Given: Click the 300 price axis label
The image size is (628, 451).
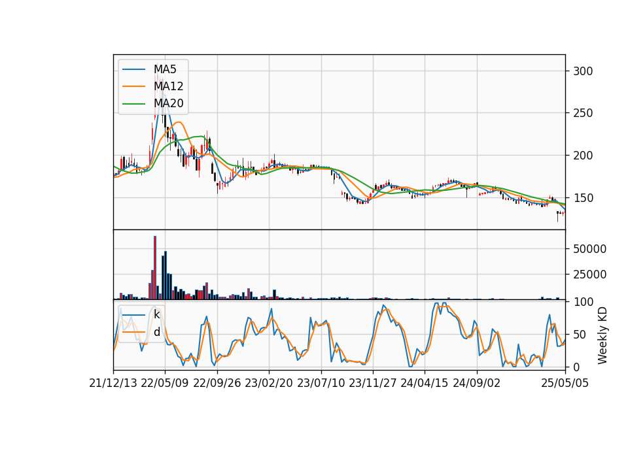Looking at the screenshot, I should click(583, 71).
